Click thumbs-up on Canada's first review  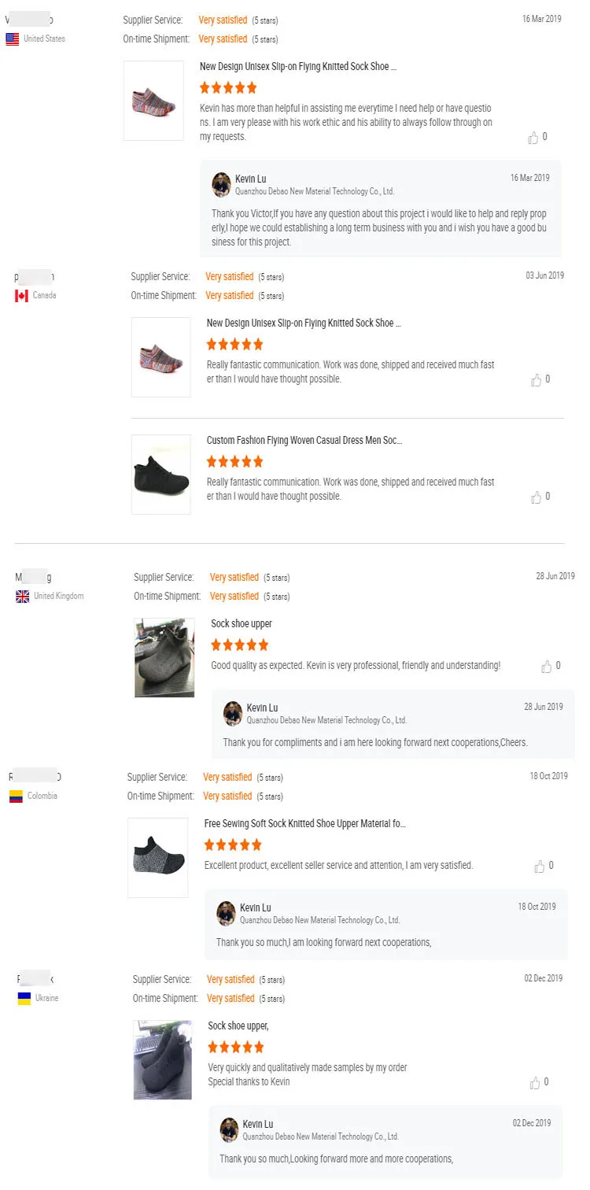(537, 380)
